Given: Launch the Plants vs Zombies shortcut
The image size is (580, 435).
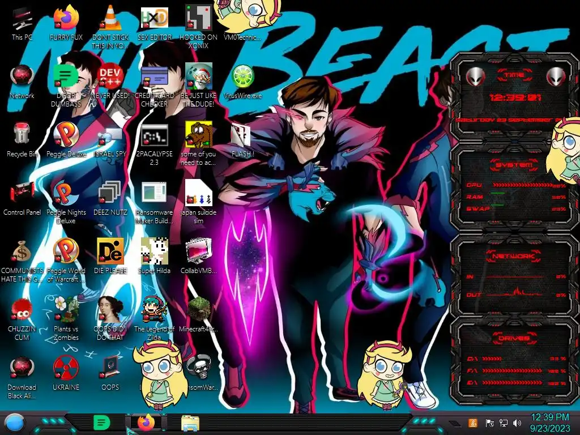Looking at the screenshot, I should (66, 319).
